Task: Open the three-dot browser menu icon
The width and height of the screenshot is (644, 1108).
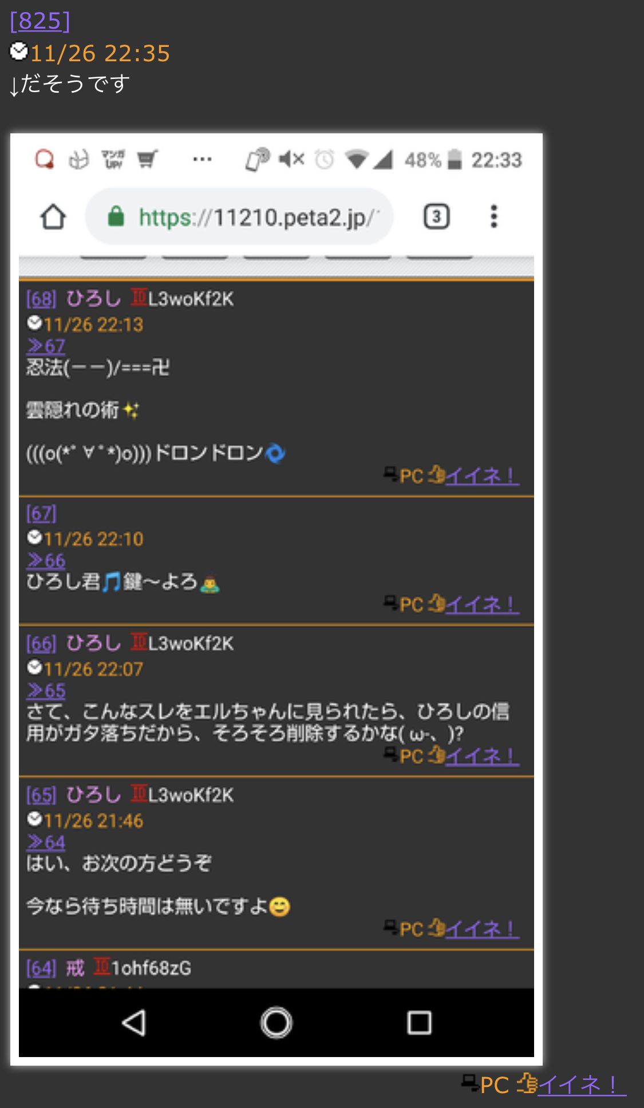Action: pyautogui.click(x=494, y=217)
